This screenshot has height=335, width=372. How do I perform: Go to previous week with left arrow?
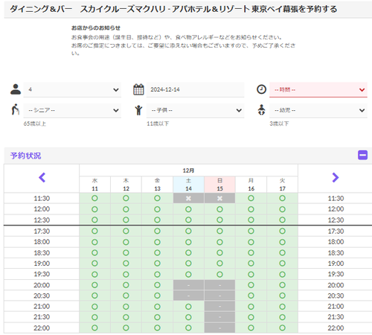click(x=42, y=177)
